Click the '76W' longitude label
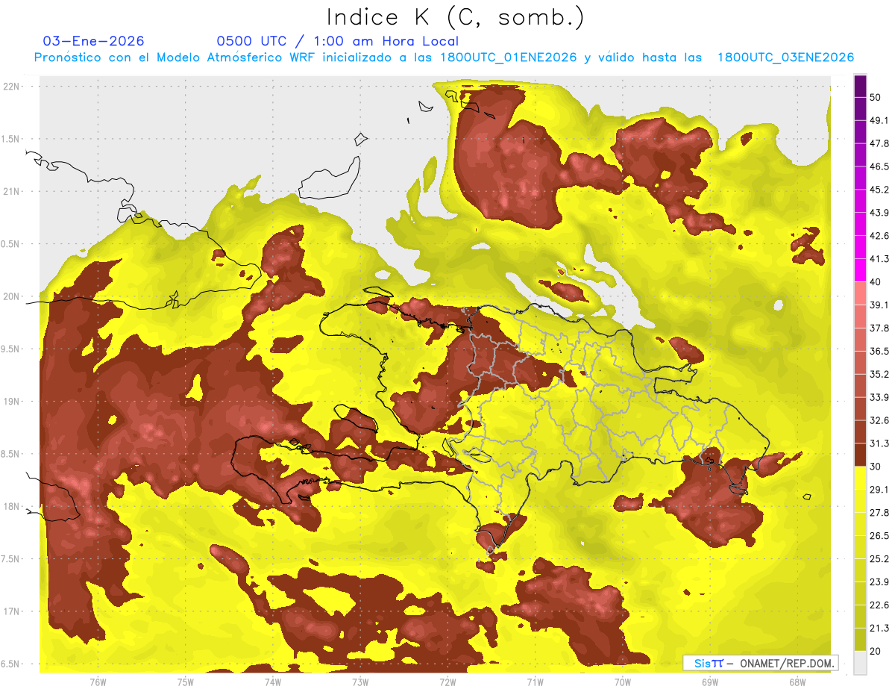 (x=98, y=682)
